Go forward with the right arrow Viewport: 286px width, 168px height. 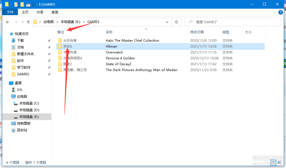coord(16,22)
